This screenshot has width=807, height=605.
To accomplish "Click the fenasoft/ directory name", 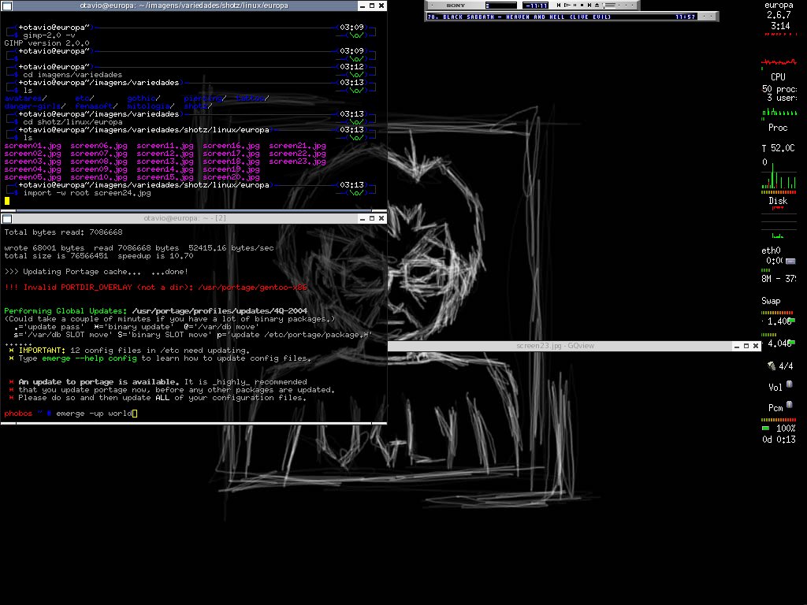I will (x=96, y=106).
